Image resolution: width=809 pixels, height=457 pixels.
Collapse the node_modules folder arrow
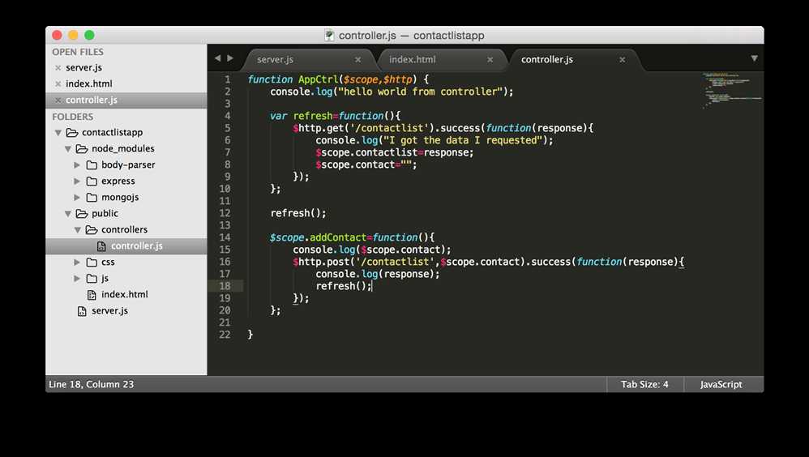(x=67, y=149)
